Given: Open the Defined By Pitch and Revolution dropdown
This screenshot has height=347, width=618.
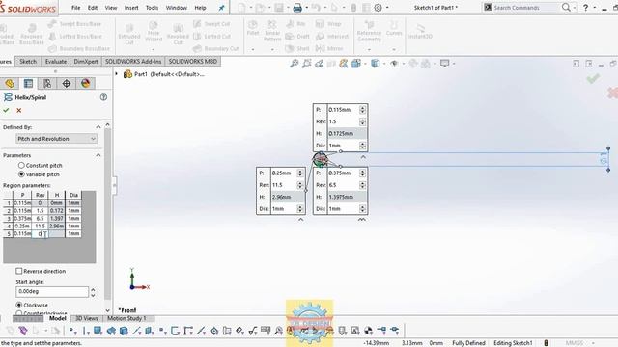Looking at the screenshot, I should [56, 139].
